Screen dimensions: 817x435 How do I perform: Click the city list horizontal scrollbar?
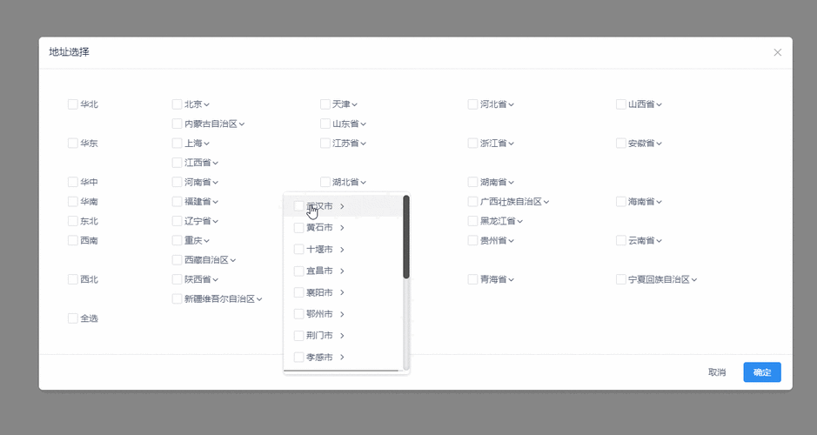(342, 371)
